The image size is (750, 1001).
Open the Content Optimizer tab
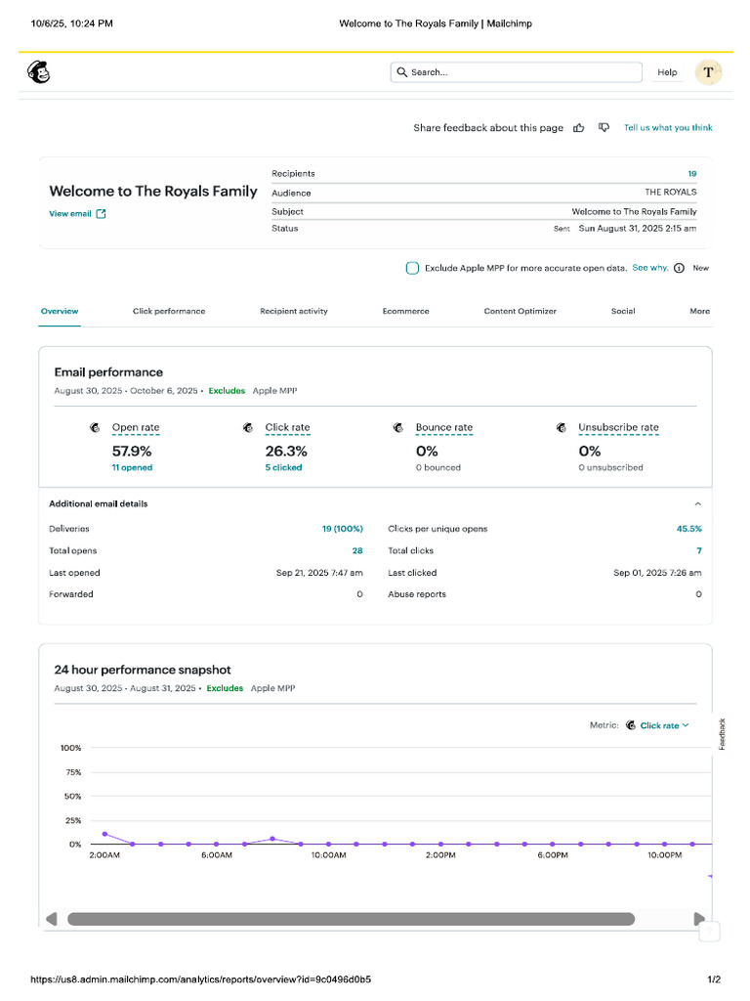point(520,311)
